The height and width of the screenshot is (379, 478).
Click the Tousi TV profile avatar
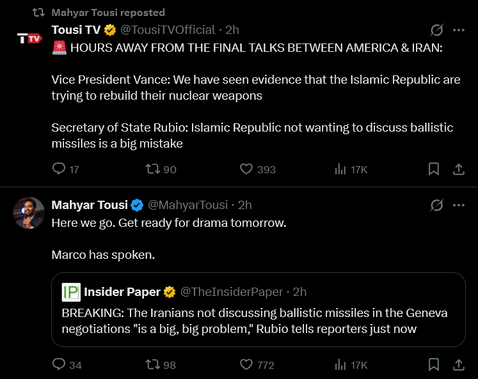[29, 38]
